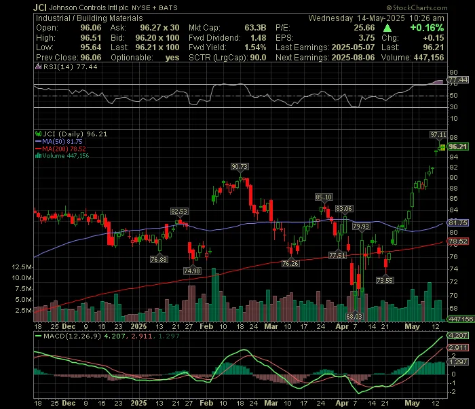Click the RSI(14) legend icon
Screen dimensions: 475x409
39,67
